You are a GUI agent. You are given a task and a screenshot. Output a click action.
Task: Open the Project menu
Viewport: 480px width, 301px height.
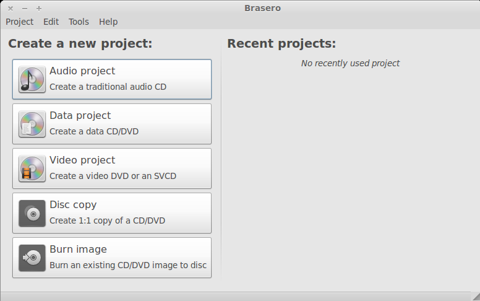(20, 22)
